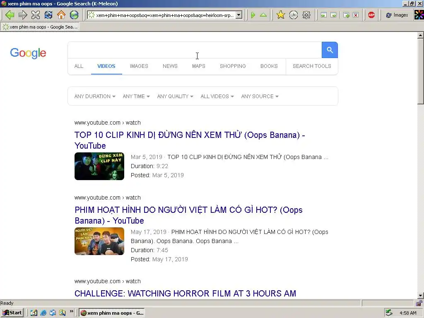Image resolution: width=424 pixels, height=318 pixels.
Task: Click the 4:58 AM tray clock
Action: (408, 313)
